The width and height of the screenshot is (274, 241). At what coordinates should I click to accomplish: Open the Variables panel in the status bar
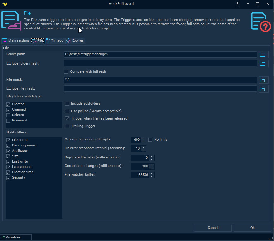pyautogui.click(x=16, y=237)
